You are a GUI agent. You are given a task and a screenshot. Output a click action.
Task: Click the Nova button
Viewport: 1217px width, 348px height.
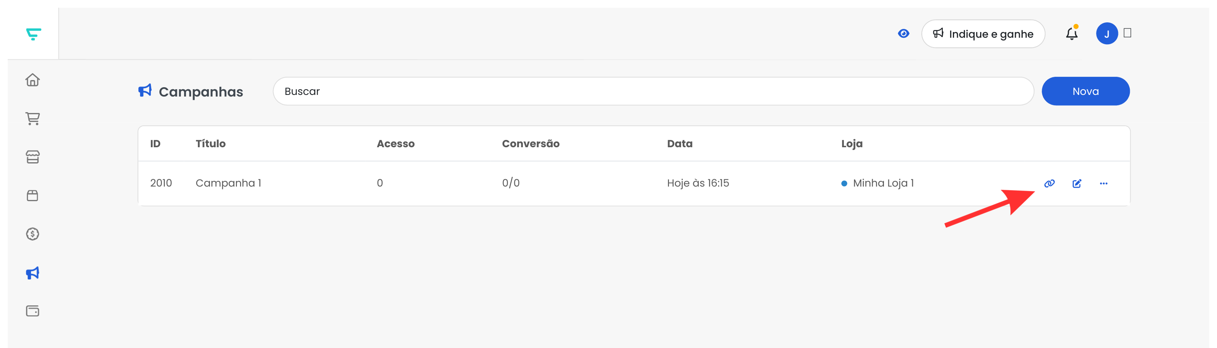coord(1085,91)
